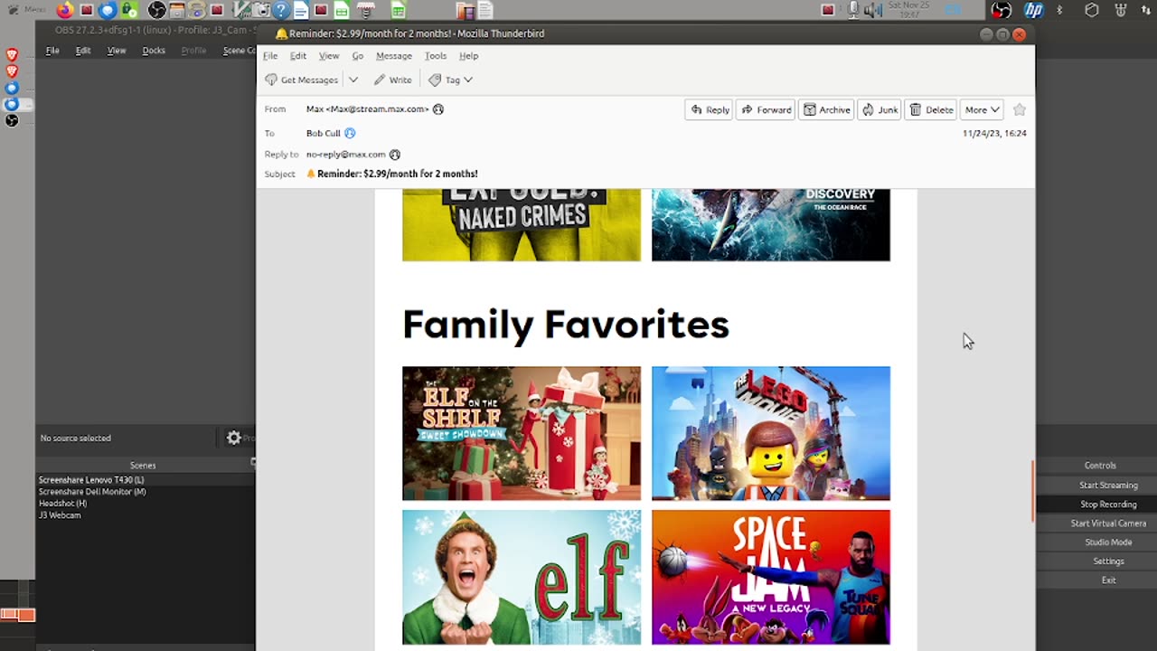Viewport: 1157px width, 651px height.
Task: Click the Naked Crimes banner image
Action: click(x=522, y=225)
